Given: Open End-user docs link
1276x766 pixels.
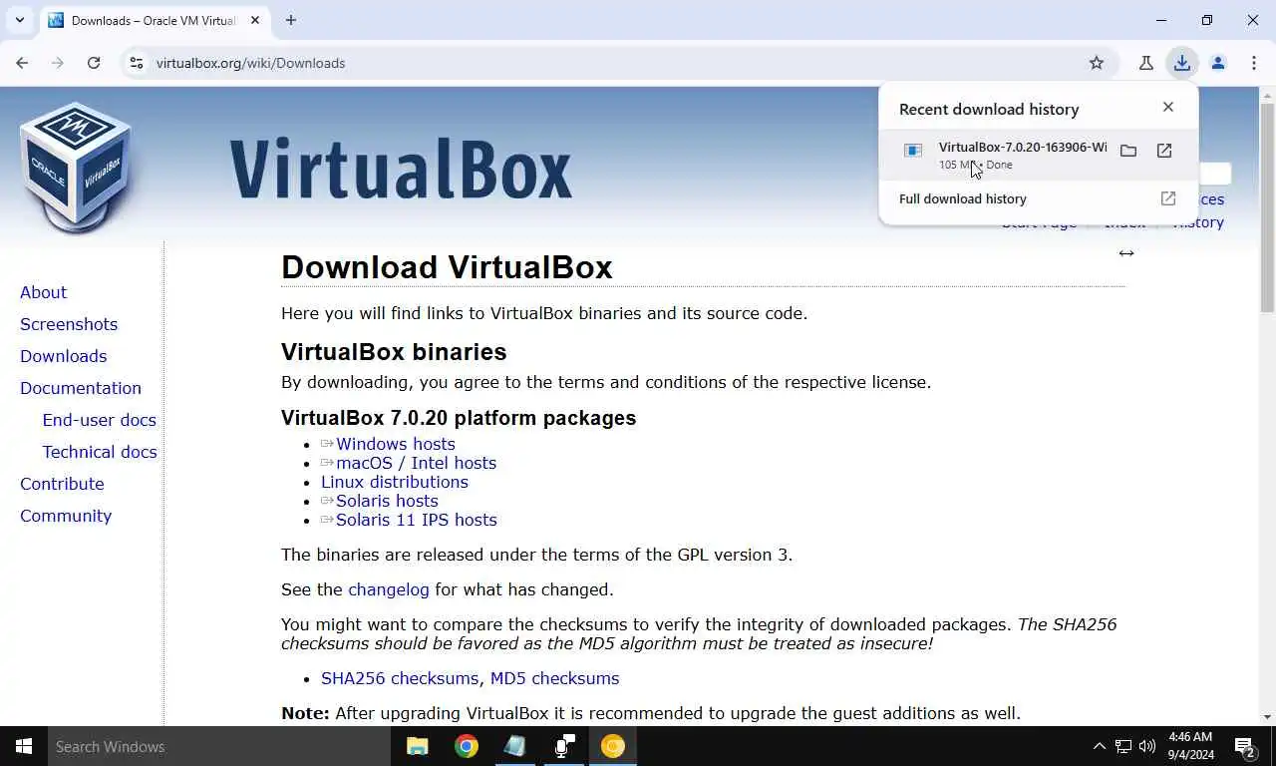Looking at the screenshot, I should pyautogui.click(x=99, y=420).
